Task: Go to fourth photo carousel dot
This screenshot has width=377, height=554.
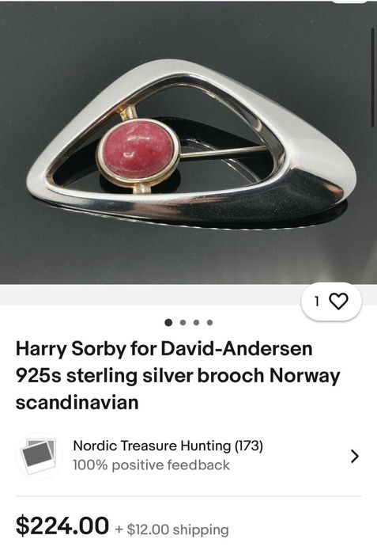Action: click(209, 322)
